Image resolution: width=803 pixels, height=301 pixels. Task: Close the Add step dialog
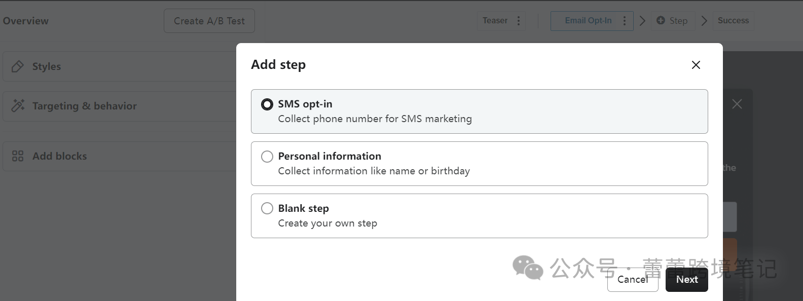point(696,65)
